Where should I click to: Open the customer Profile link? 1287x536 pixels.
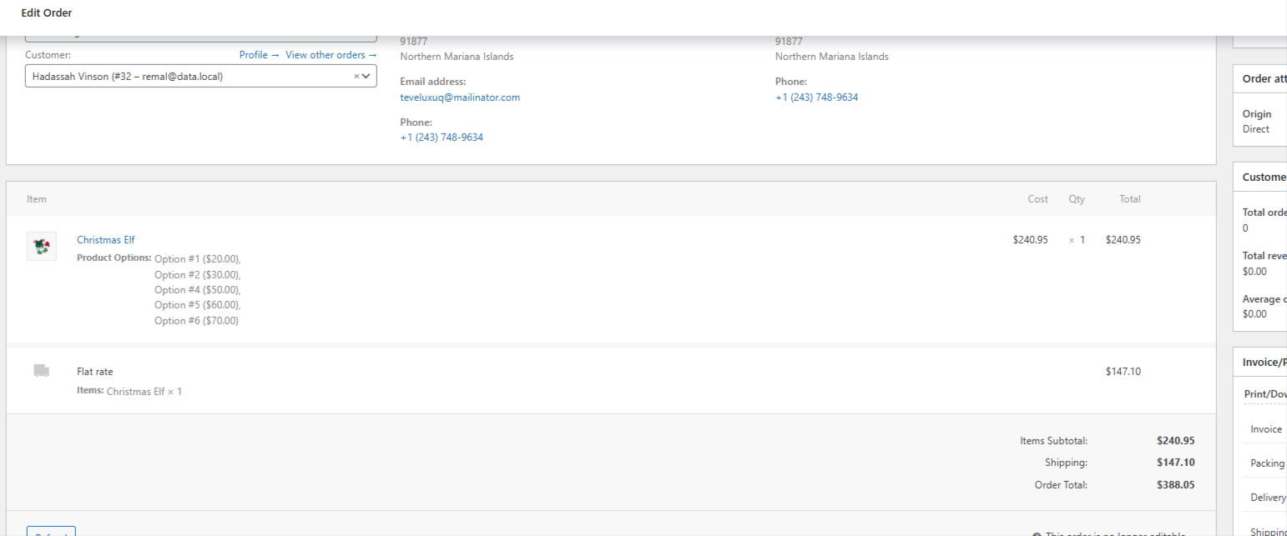tap(260, 55)
